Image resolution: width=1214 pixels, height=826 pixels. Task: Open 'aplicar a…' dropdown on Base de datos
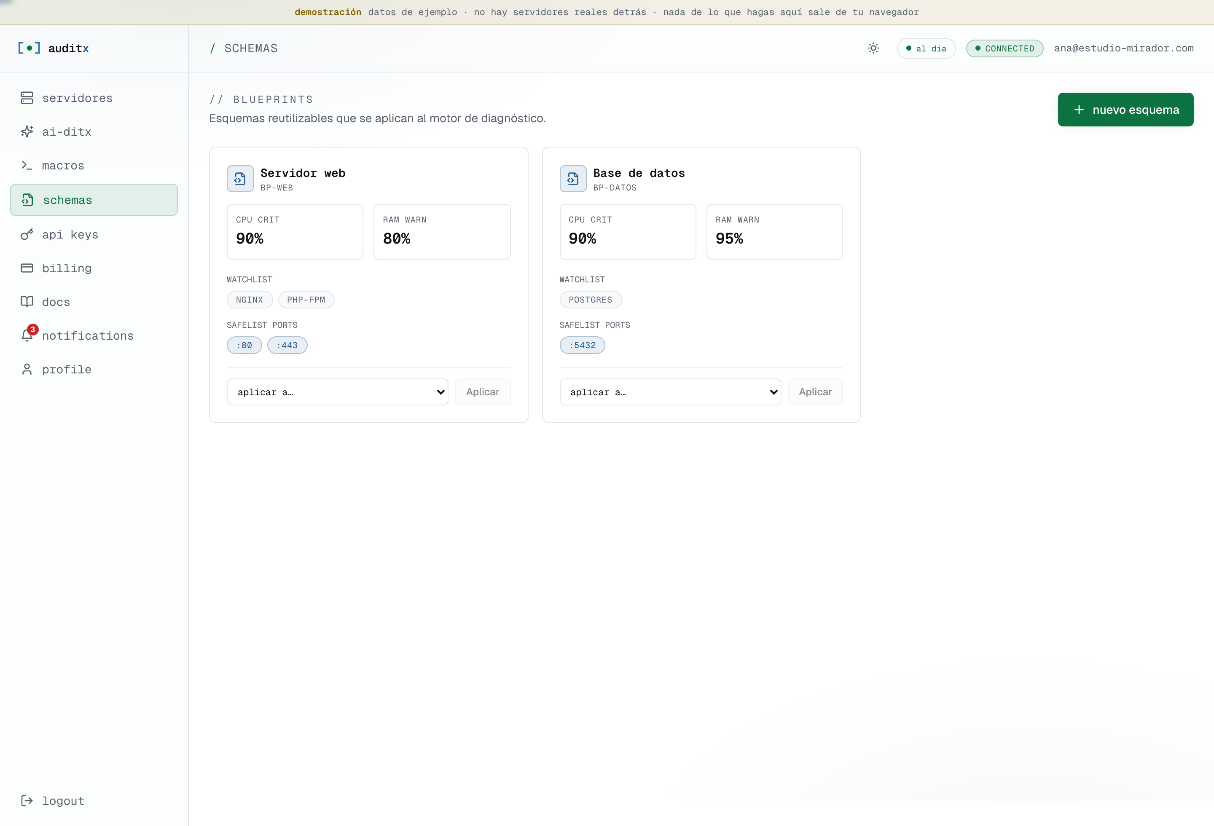(x=670, y=392)
